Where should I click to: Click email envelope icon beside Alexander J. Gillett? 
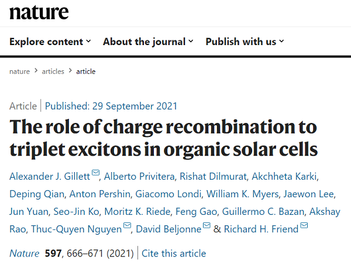(95, 173)
